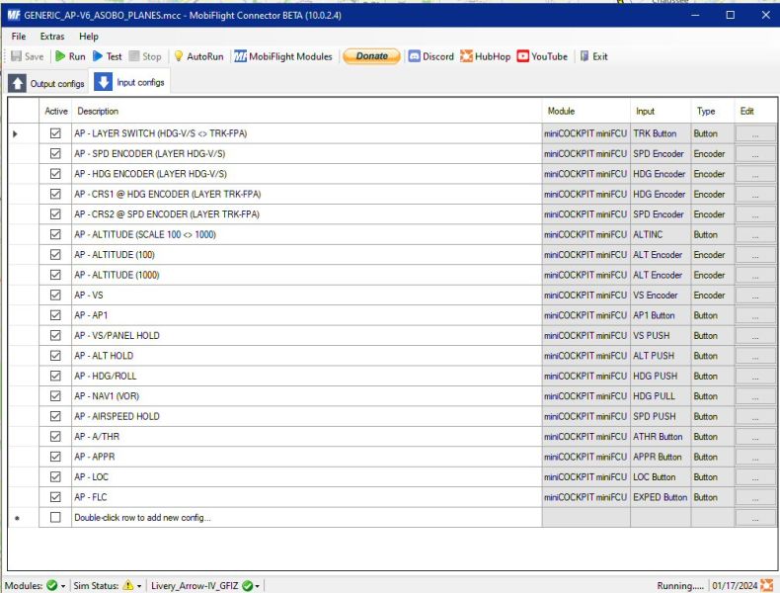The width and height of the screenshot is (780, 593).
Task: Open the YouTube link
Action: (x=542, y=56)
